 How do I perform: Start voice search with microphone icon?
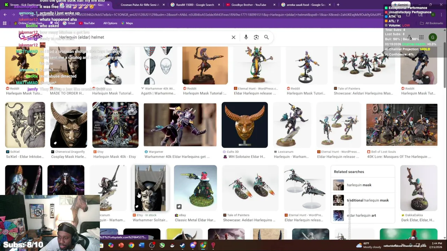246,37
